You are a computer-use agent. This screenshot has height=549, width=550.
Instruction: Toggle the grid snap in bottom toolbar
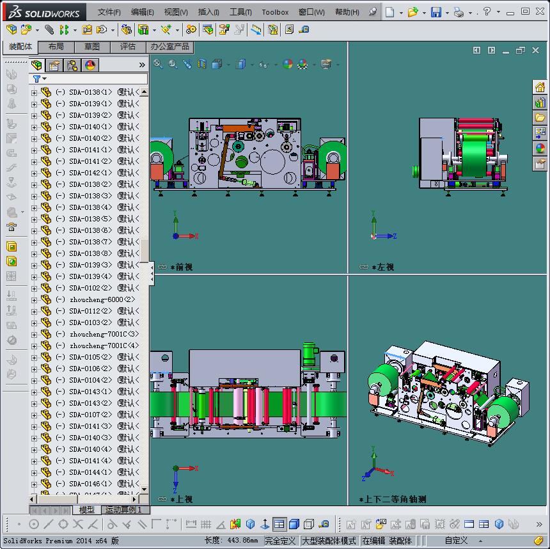(205, 525)
